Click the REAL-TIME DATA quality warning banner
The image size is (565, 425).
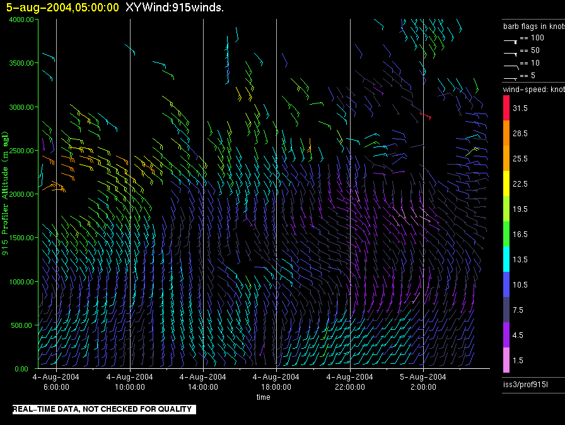104,409
